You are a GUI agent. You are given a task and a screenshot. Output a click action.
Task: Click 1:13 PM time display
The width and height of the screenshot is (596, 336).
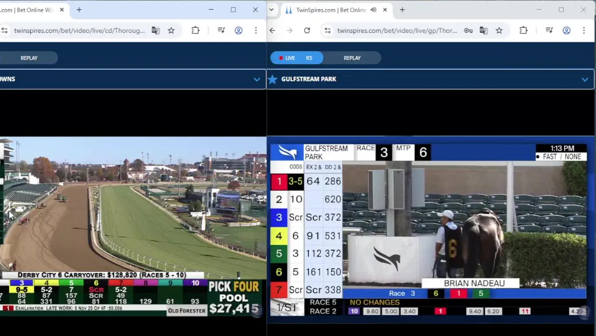562,148
